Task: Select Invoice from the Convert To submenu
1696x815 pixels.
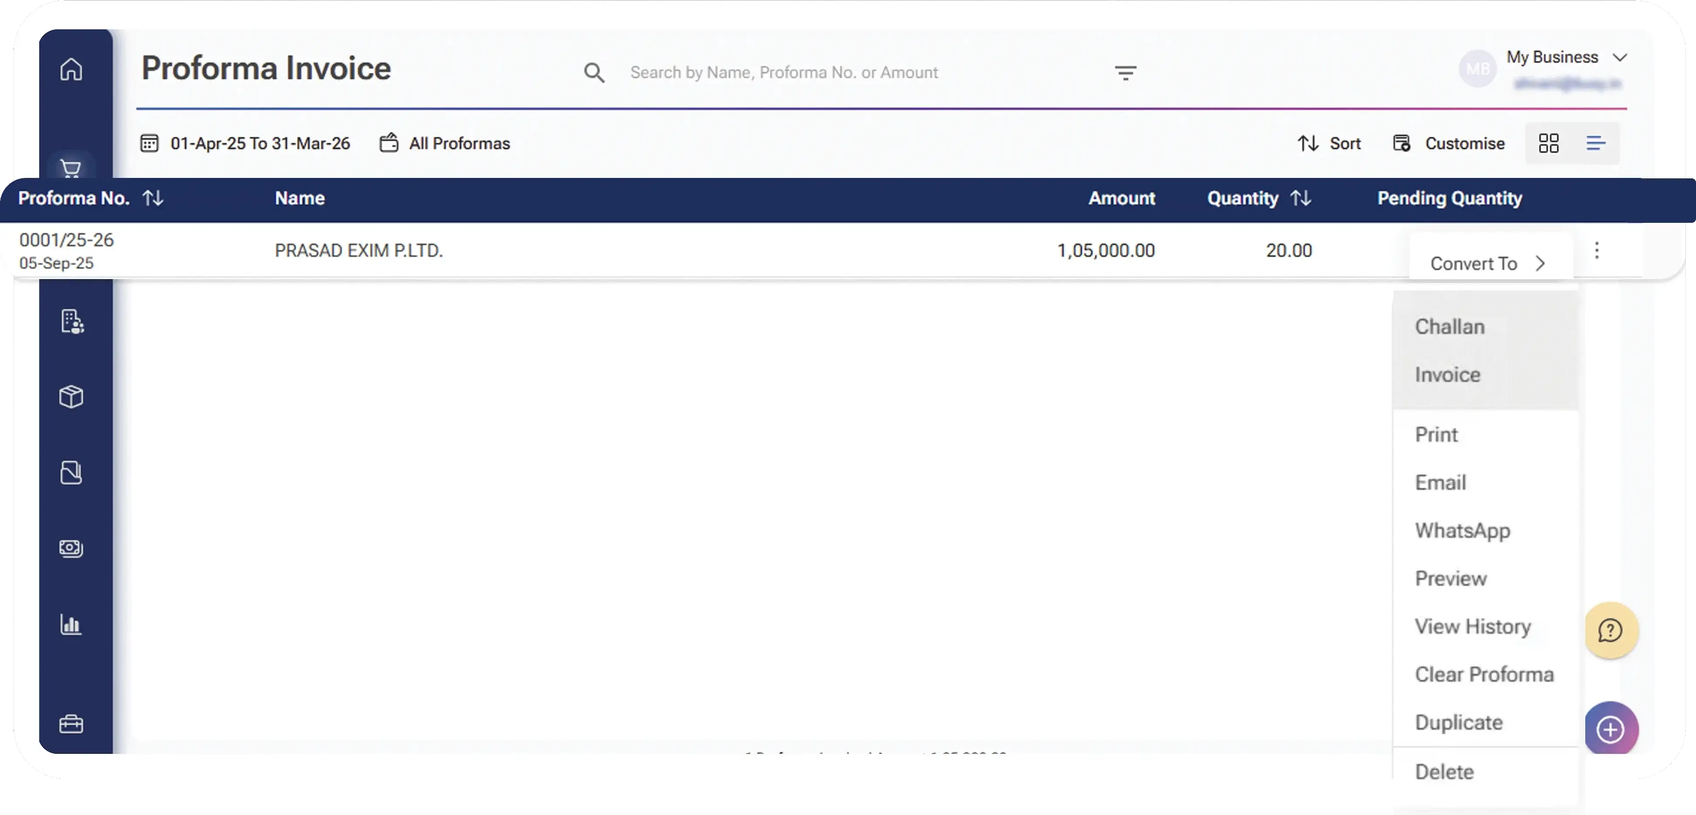Action: coord(1447,375)
